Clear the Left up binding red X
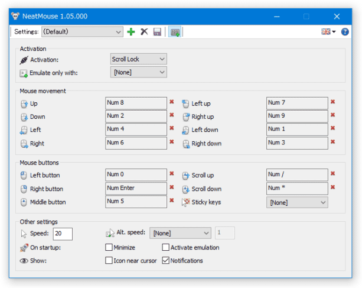This screenshot has width=362, height=288. click(x=332, y=102)
